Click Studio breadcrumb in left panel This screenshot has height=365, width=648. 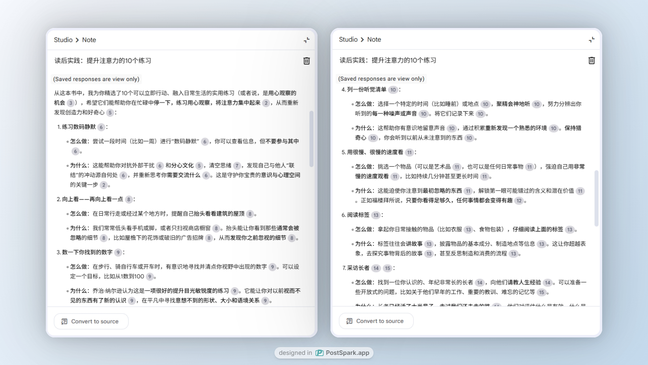(63, 40)
